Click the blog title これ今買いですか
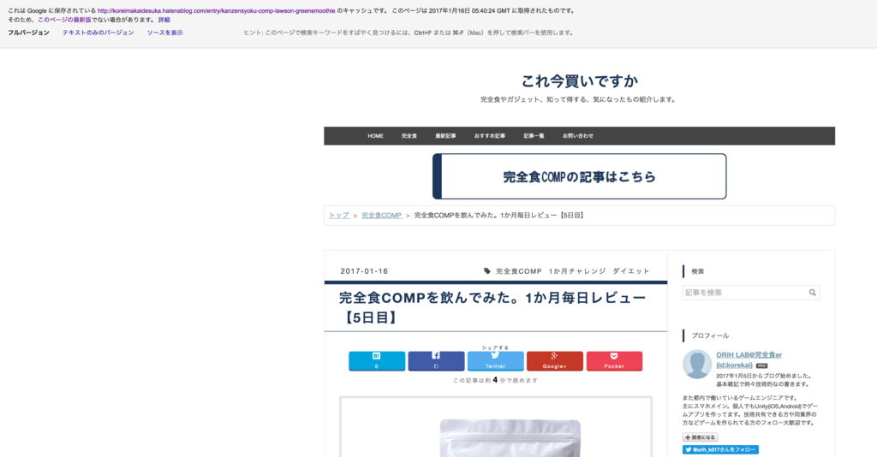877x457 pixels. pyautogui.click(x=580, y=81)
